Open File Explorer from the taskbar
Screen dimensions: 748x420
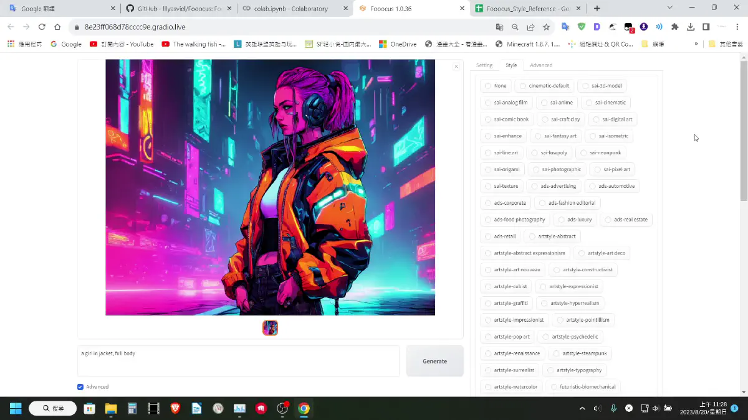click(x=111, y=408)
